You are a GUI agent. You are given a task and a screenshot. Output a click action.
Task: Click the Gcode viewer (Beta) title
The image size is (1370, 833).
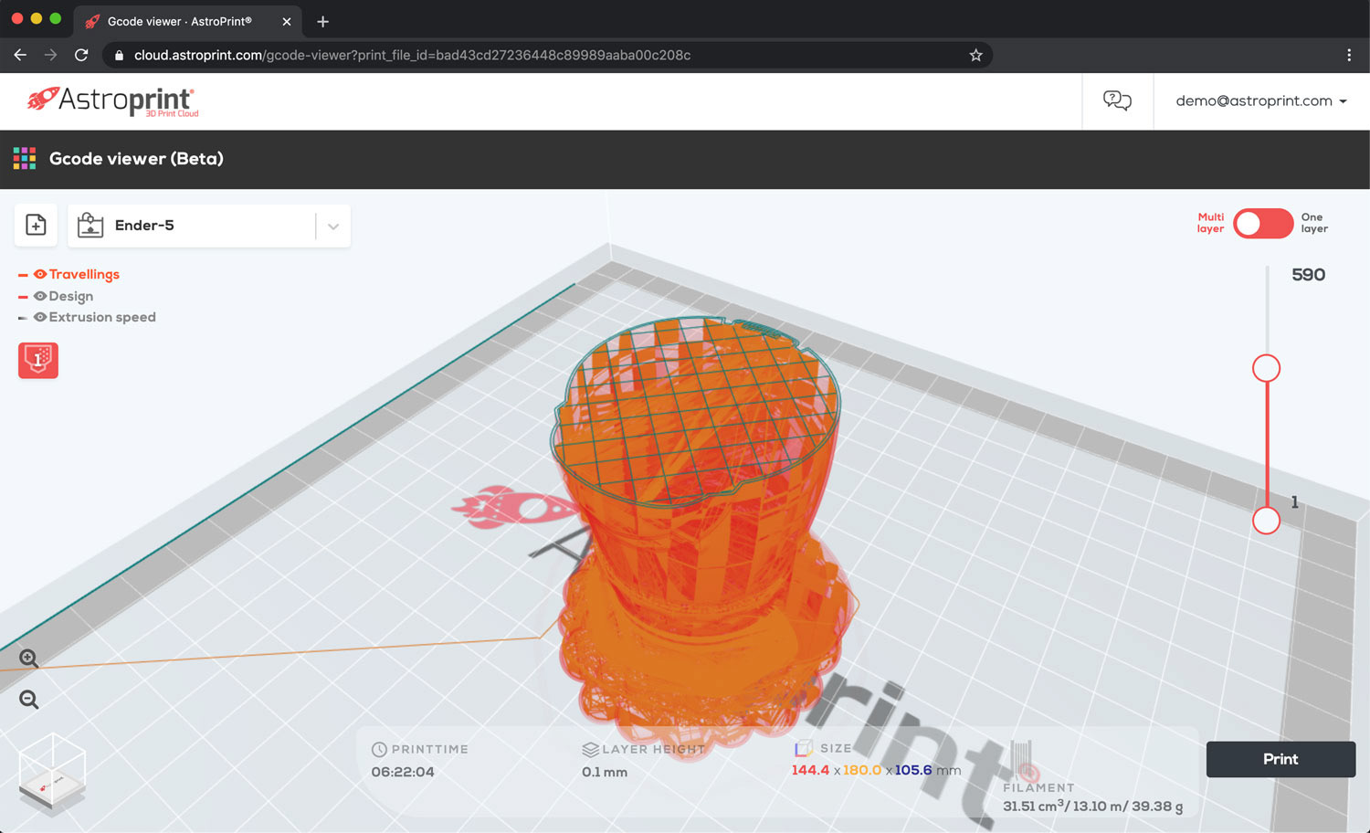(136, 159)
